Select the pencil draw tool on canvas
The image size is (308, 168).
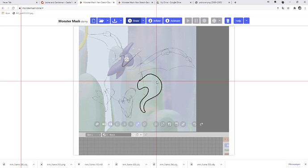pyautogui.click(x=137, y=124)
